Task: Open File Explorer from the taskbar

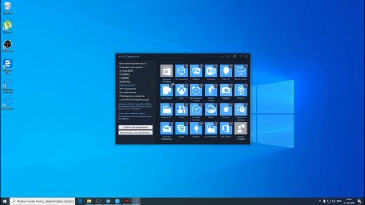Action: pos(90,201)
